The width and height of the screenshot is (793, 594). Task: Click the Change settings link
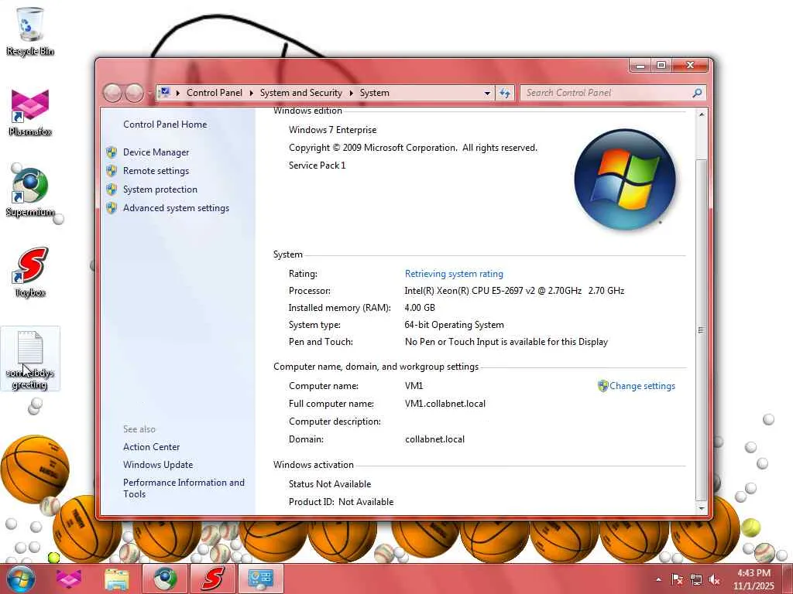click(642, 386)
